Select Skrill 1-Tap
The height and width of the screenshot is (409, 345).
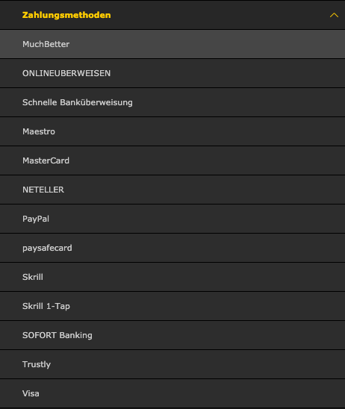tap(172, 306)
